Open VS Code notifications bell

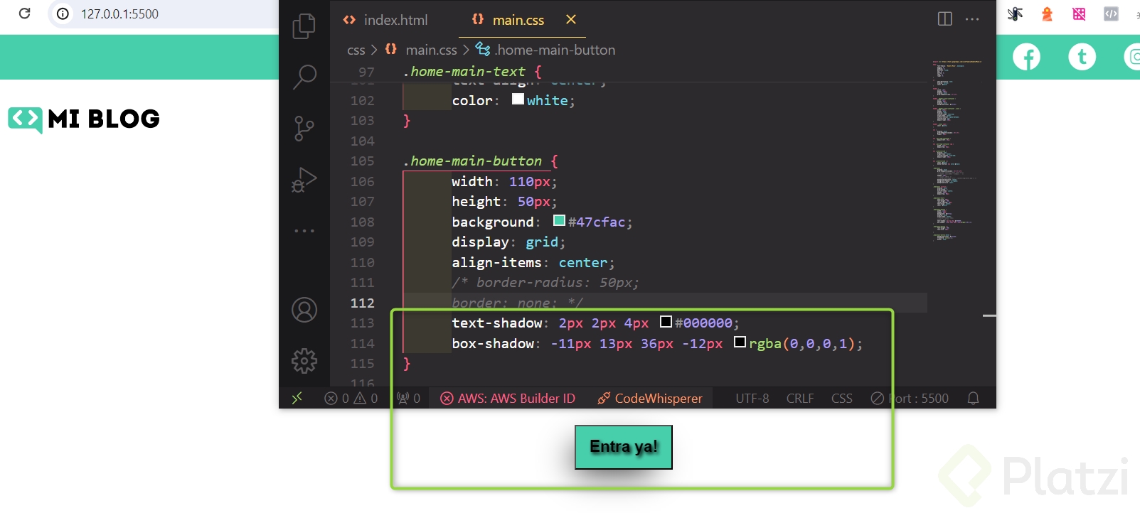click(974, 398)
